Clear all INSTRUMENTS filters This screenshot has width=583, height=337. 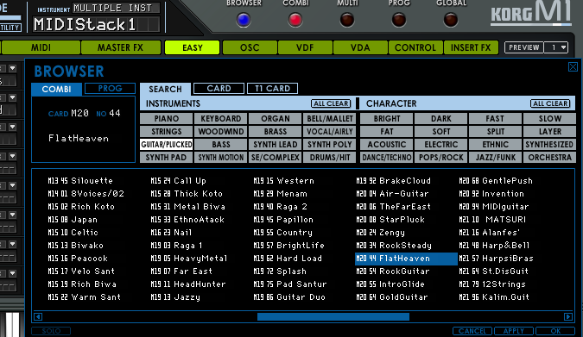click(x=331, y=103)
